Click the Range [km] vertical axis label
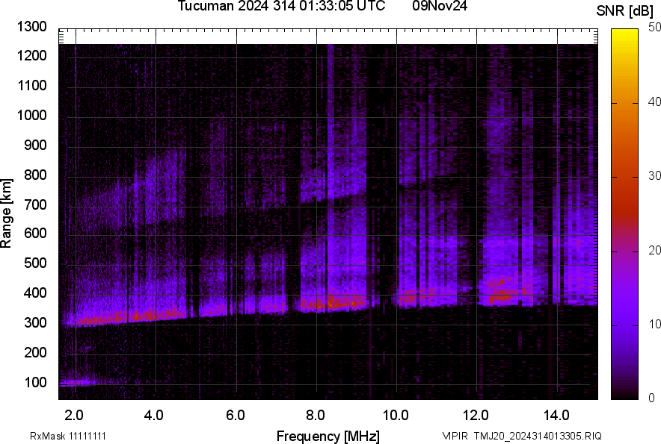661x444 pixels. pyautogui.click(x=7, y=213)
